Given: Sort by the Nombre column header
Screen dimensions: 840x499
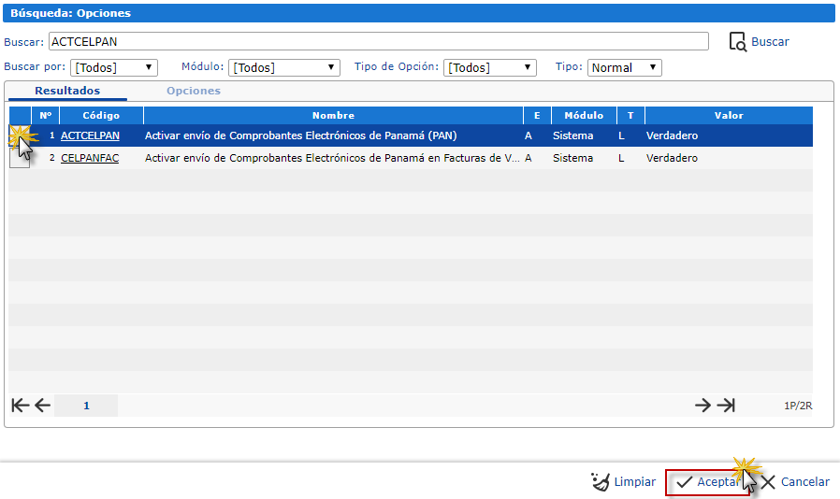Looking at the screenshot, I should coord(333,115).
